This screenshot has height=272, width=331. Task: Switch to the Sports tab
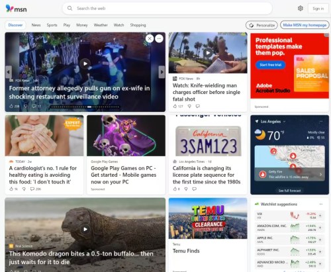(52, 25)
